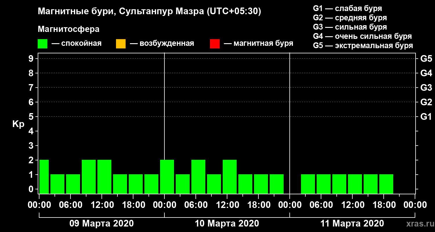Click the '09 Марта 2020' date label
This screenshot has width=435, height=232.
tap(101, 224)
